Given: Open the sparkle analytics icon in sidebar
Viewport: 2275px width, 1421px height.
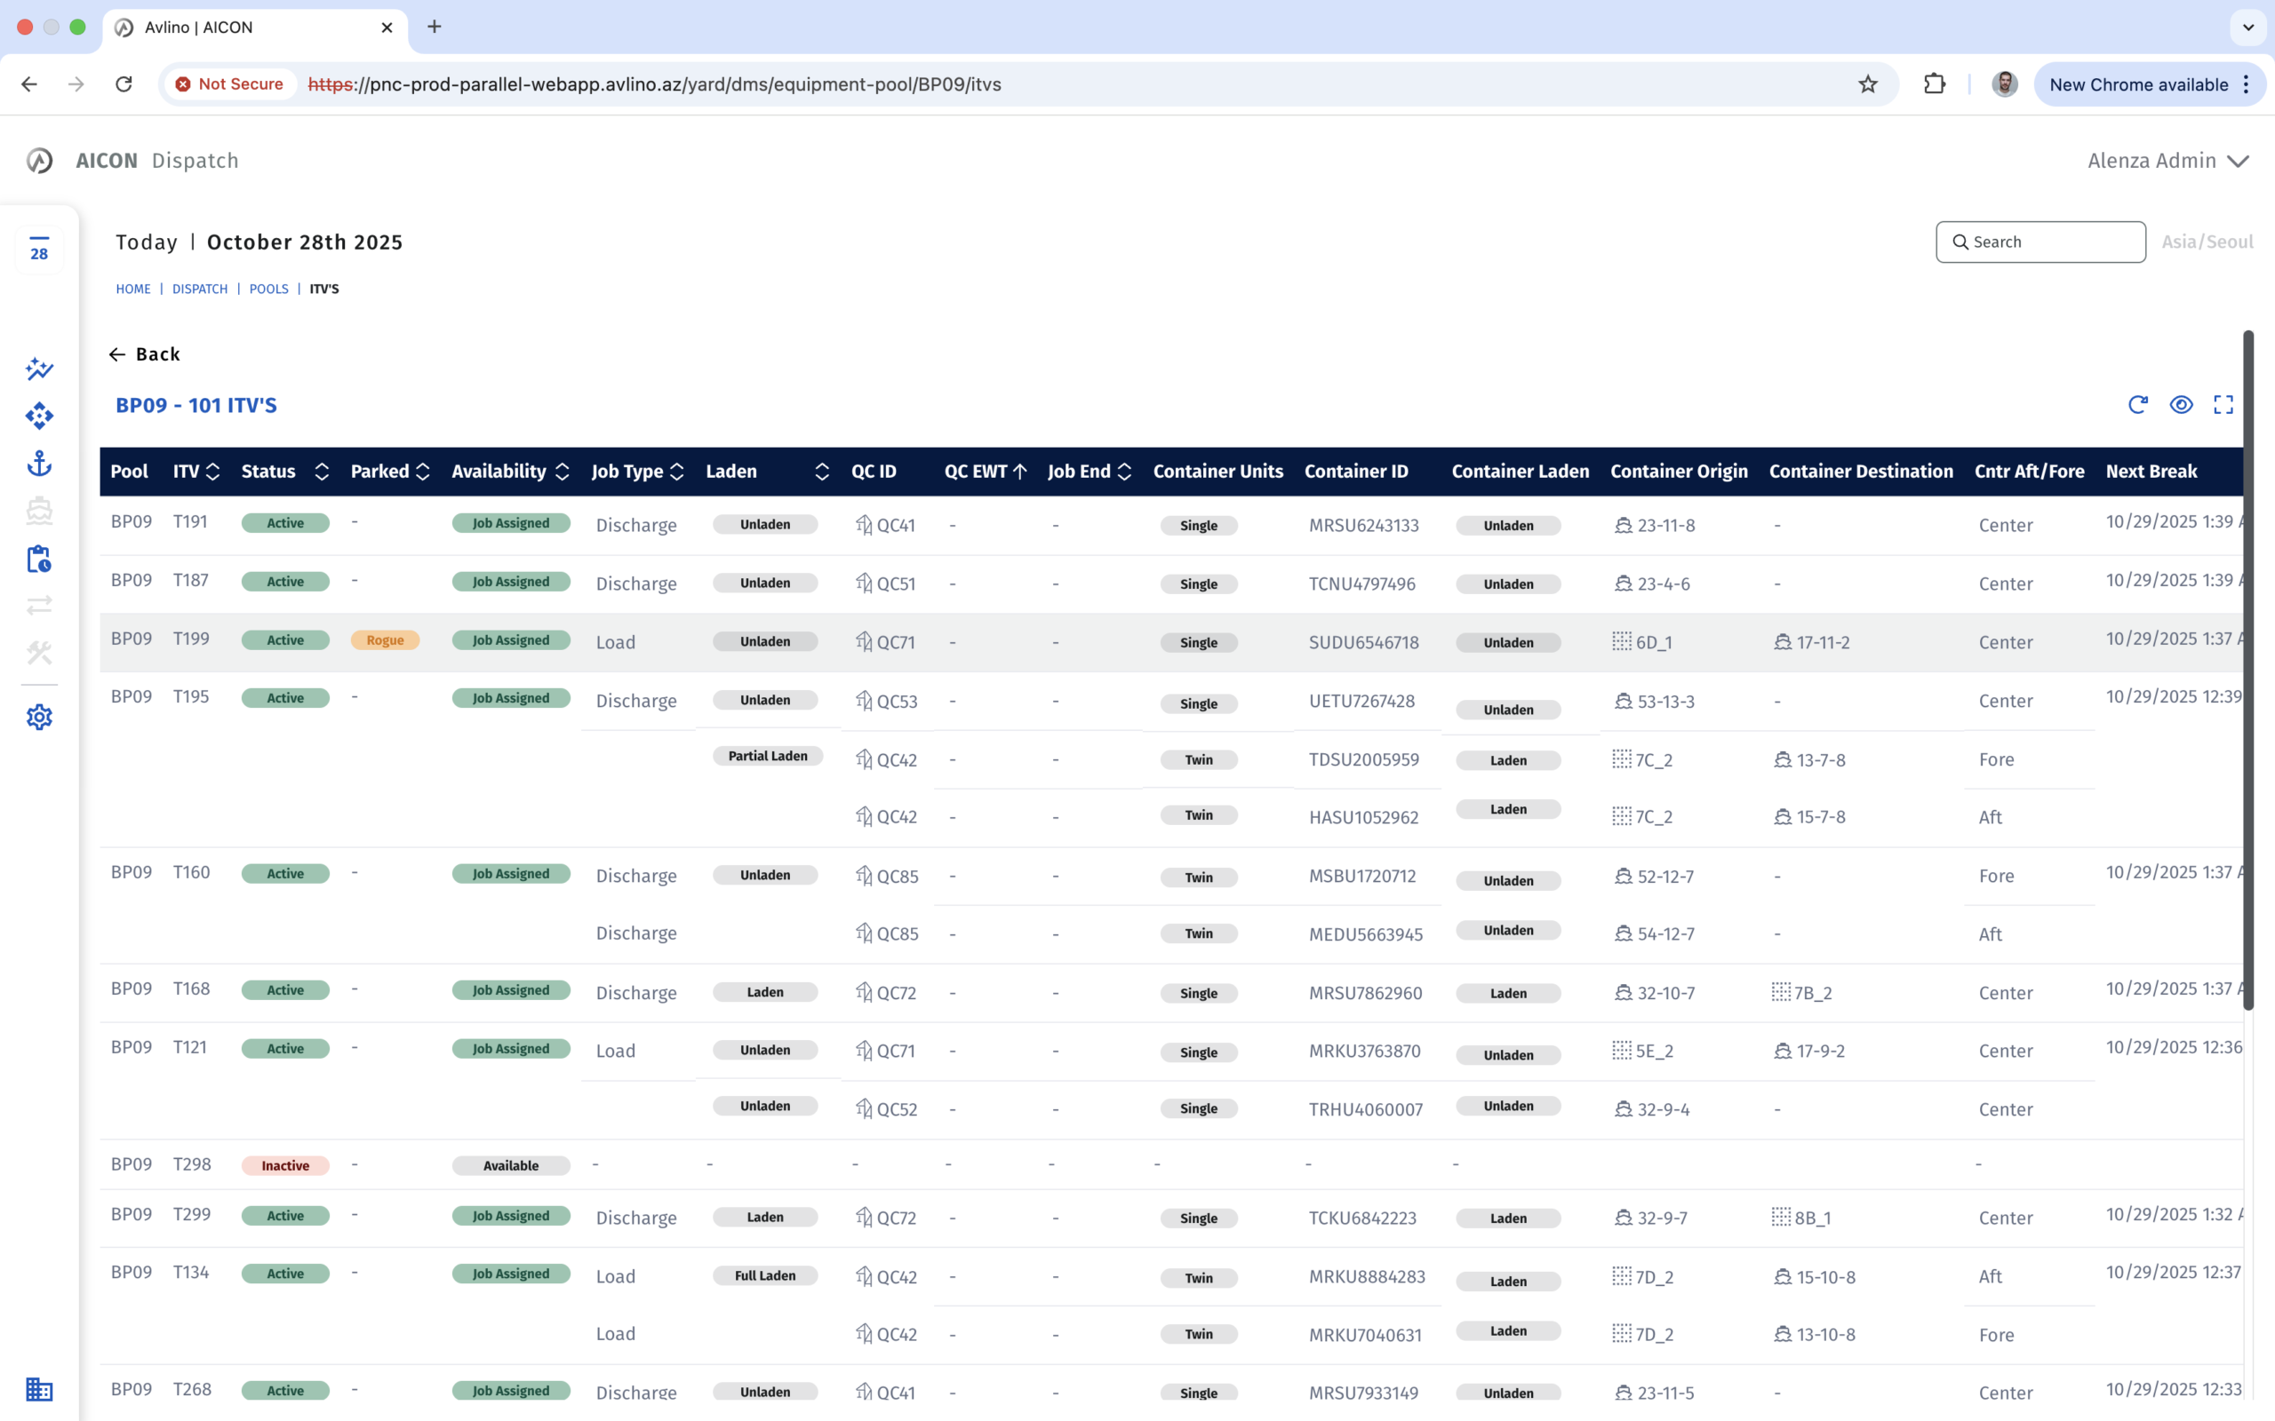Looking at the screenshot, I should (38, 369).
